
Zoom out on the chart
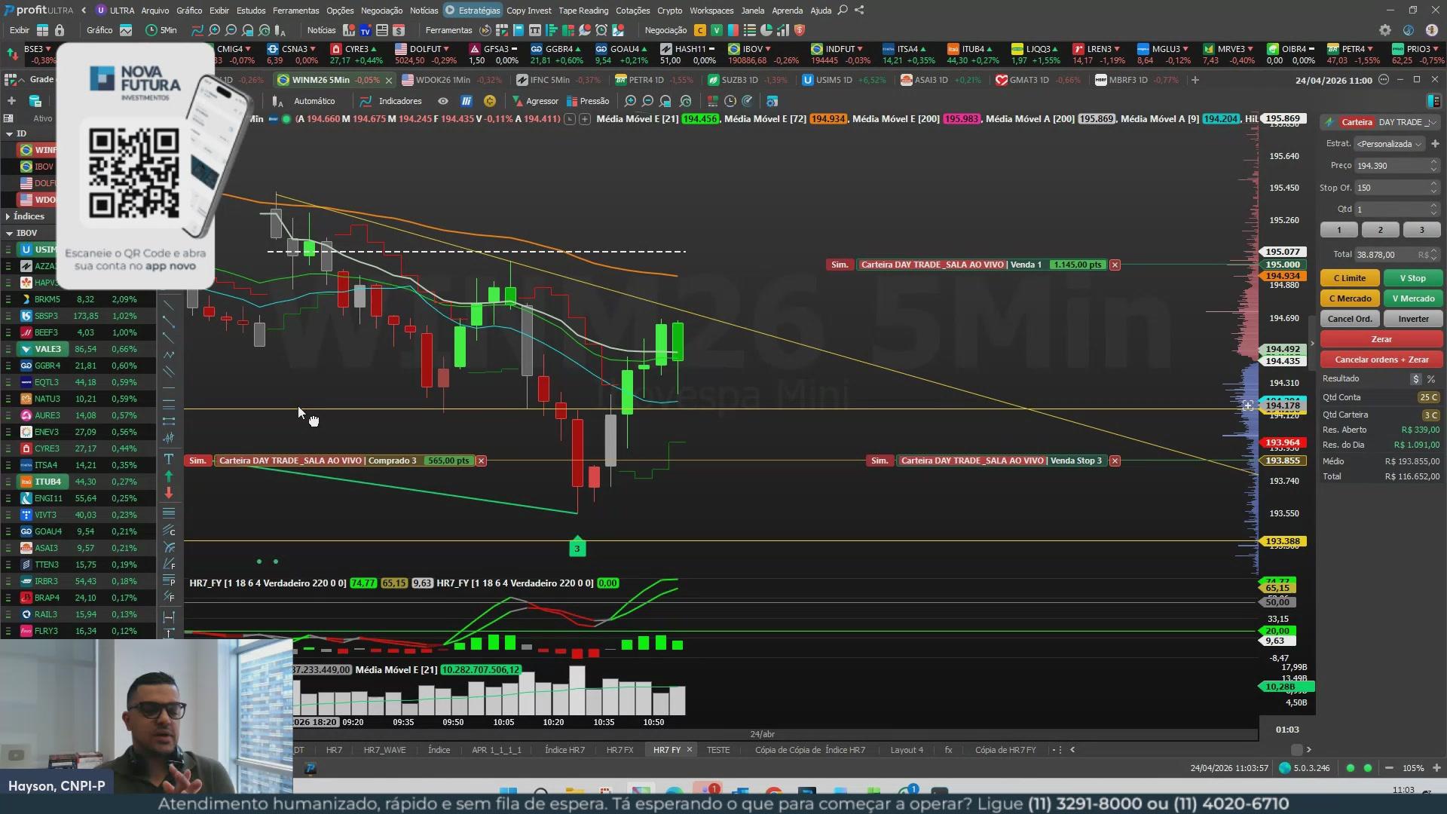click(x=647, y=101)
